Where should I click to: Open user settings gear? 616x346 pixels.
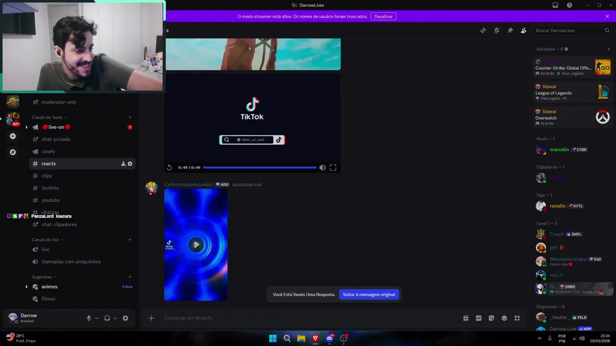tap(126, 318)
